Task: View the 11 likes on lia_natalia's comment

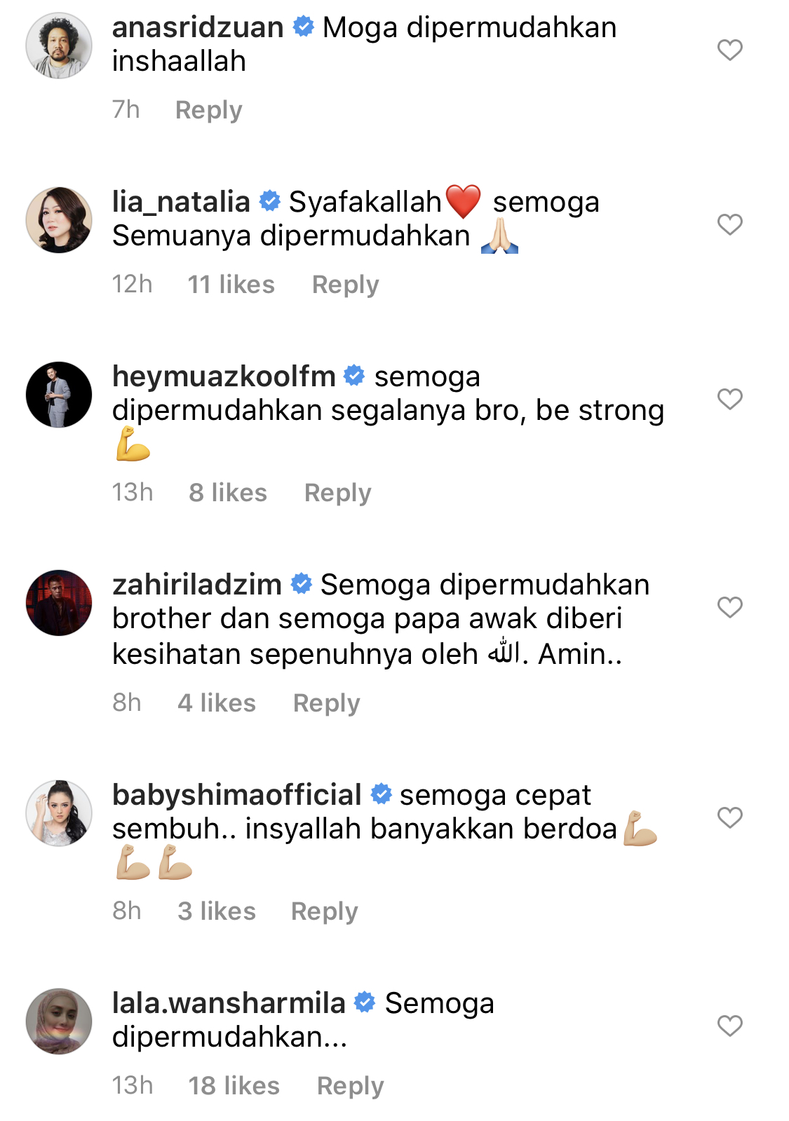Action: [231, 285]
